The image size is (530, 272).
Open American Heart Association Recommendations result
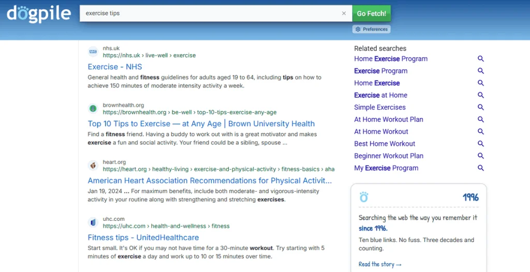(210, 180)
